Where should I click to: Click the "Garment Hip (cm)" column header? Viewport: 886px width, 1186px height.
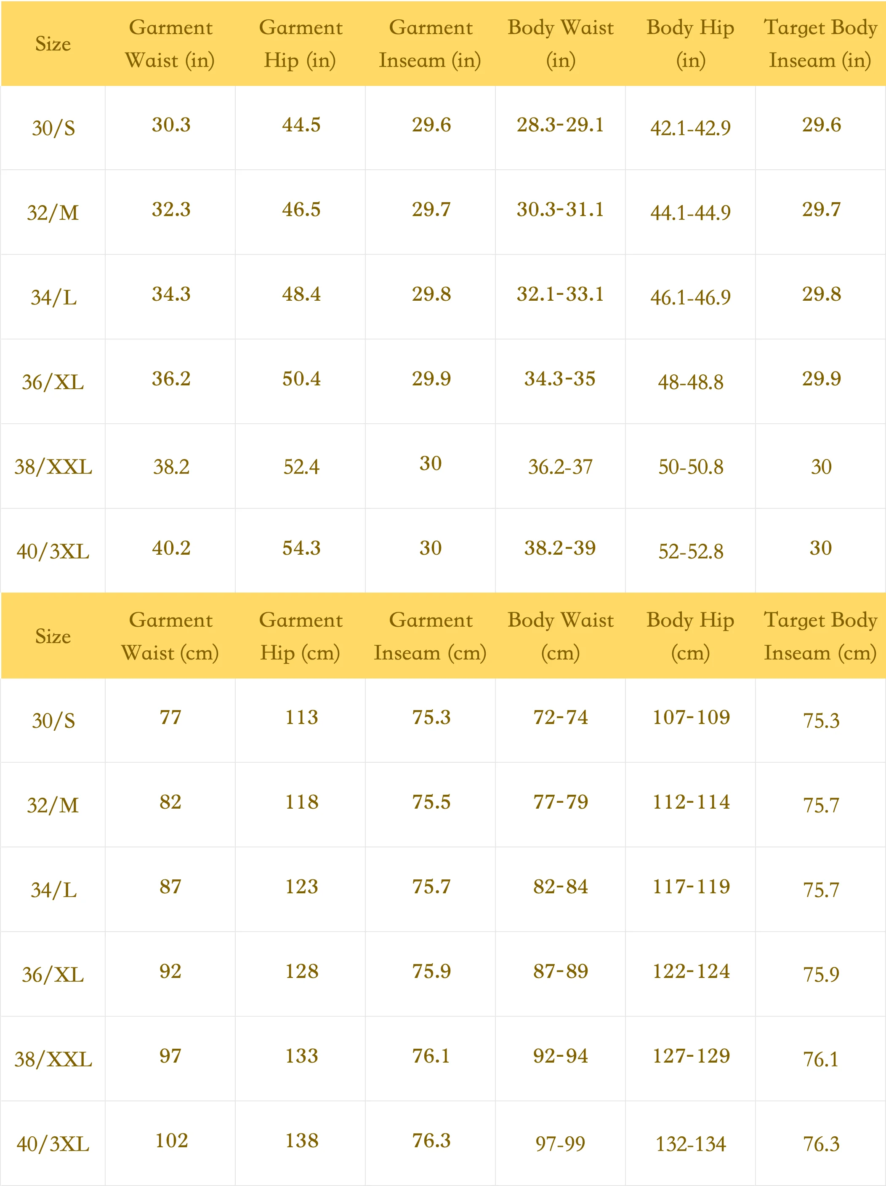coord(301,636)
